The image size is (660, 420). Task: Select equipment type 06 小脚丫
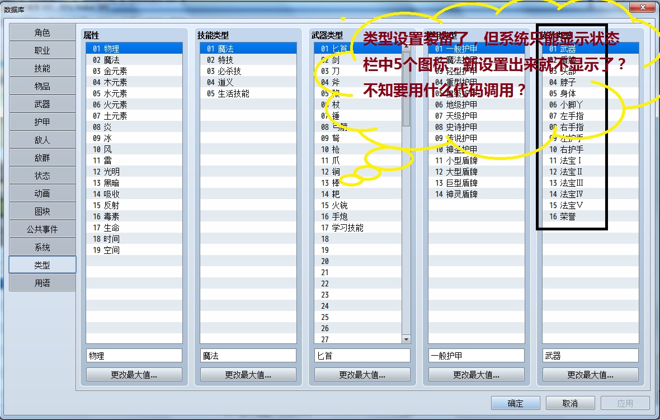591,105
